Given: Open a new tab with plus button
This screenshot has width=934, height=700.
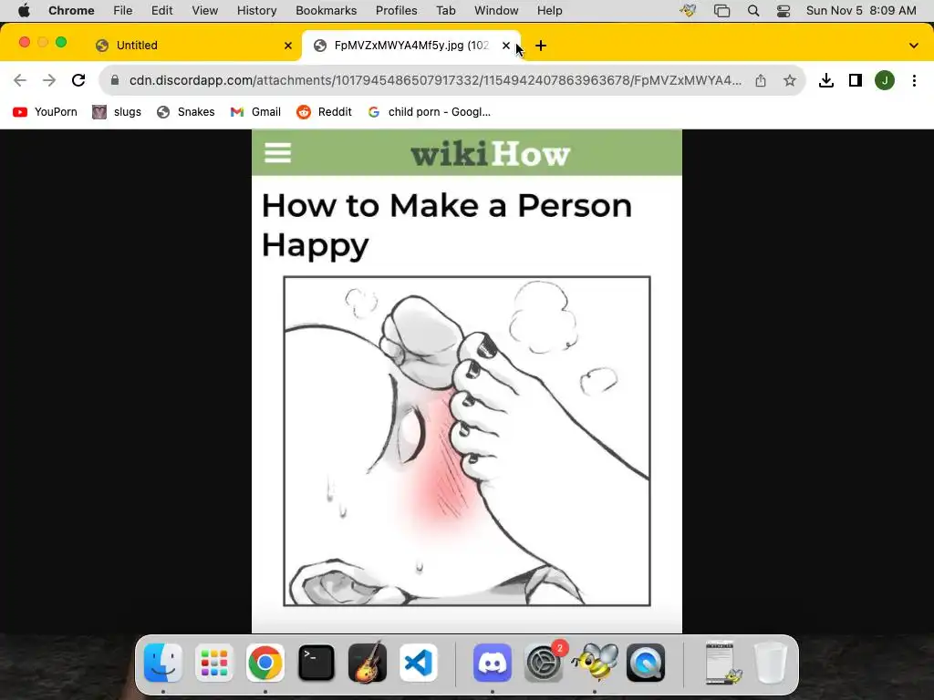Looking at the screenshot, I should point(541,46).
